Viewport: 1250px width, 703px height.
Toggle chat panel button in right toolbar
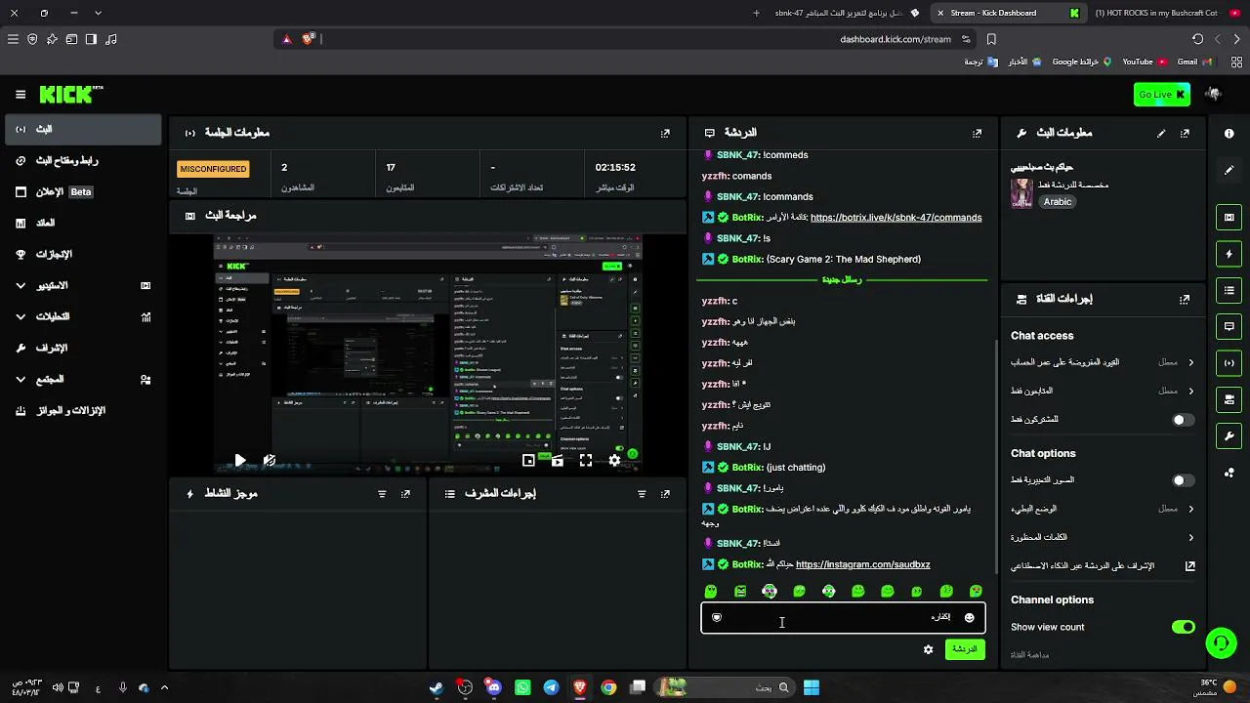point(1229,326)
